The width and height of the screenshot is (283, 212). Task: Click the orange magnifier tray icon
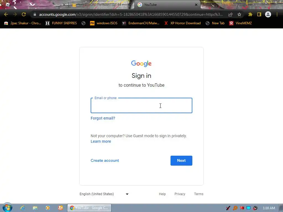(x=235, y=208)
